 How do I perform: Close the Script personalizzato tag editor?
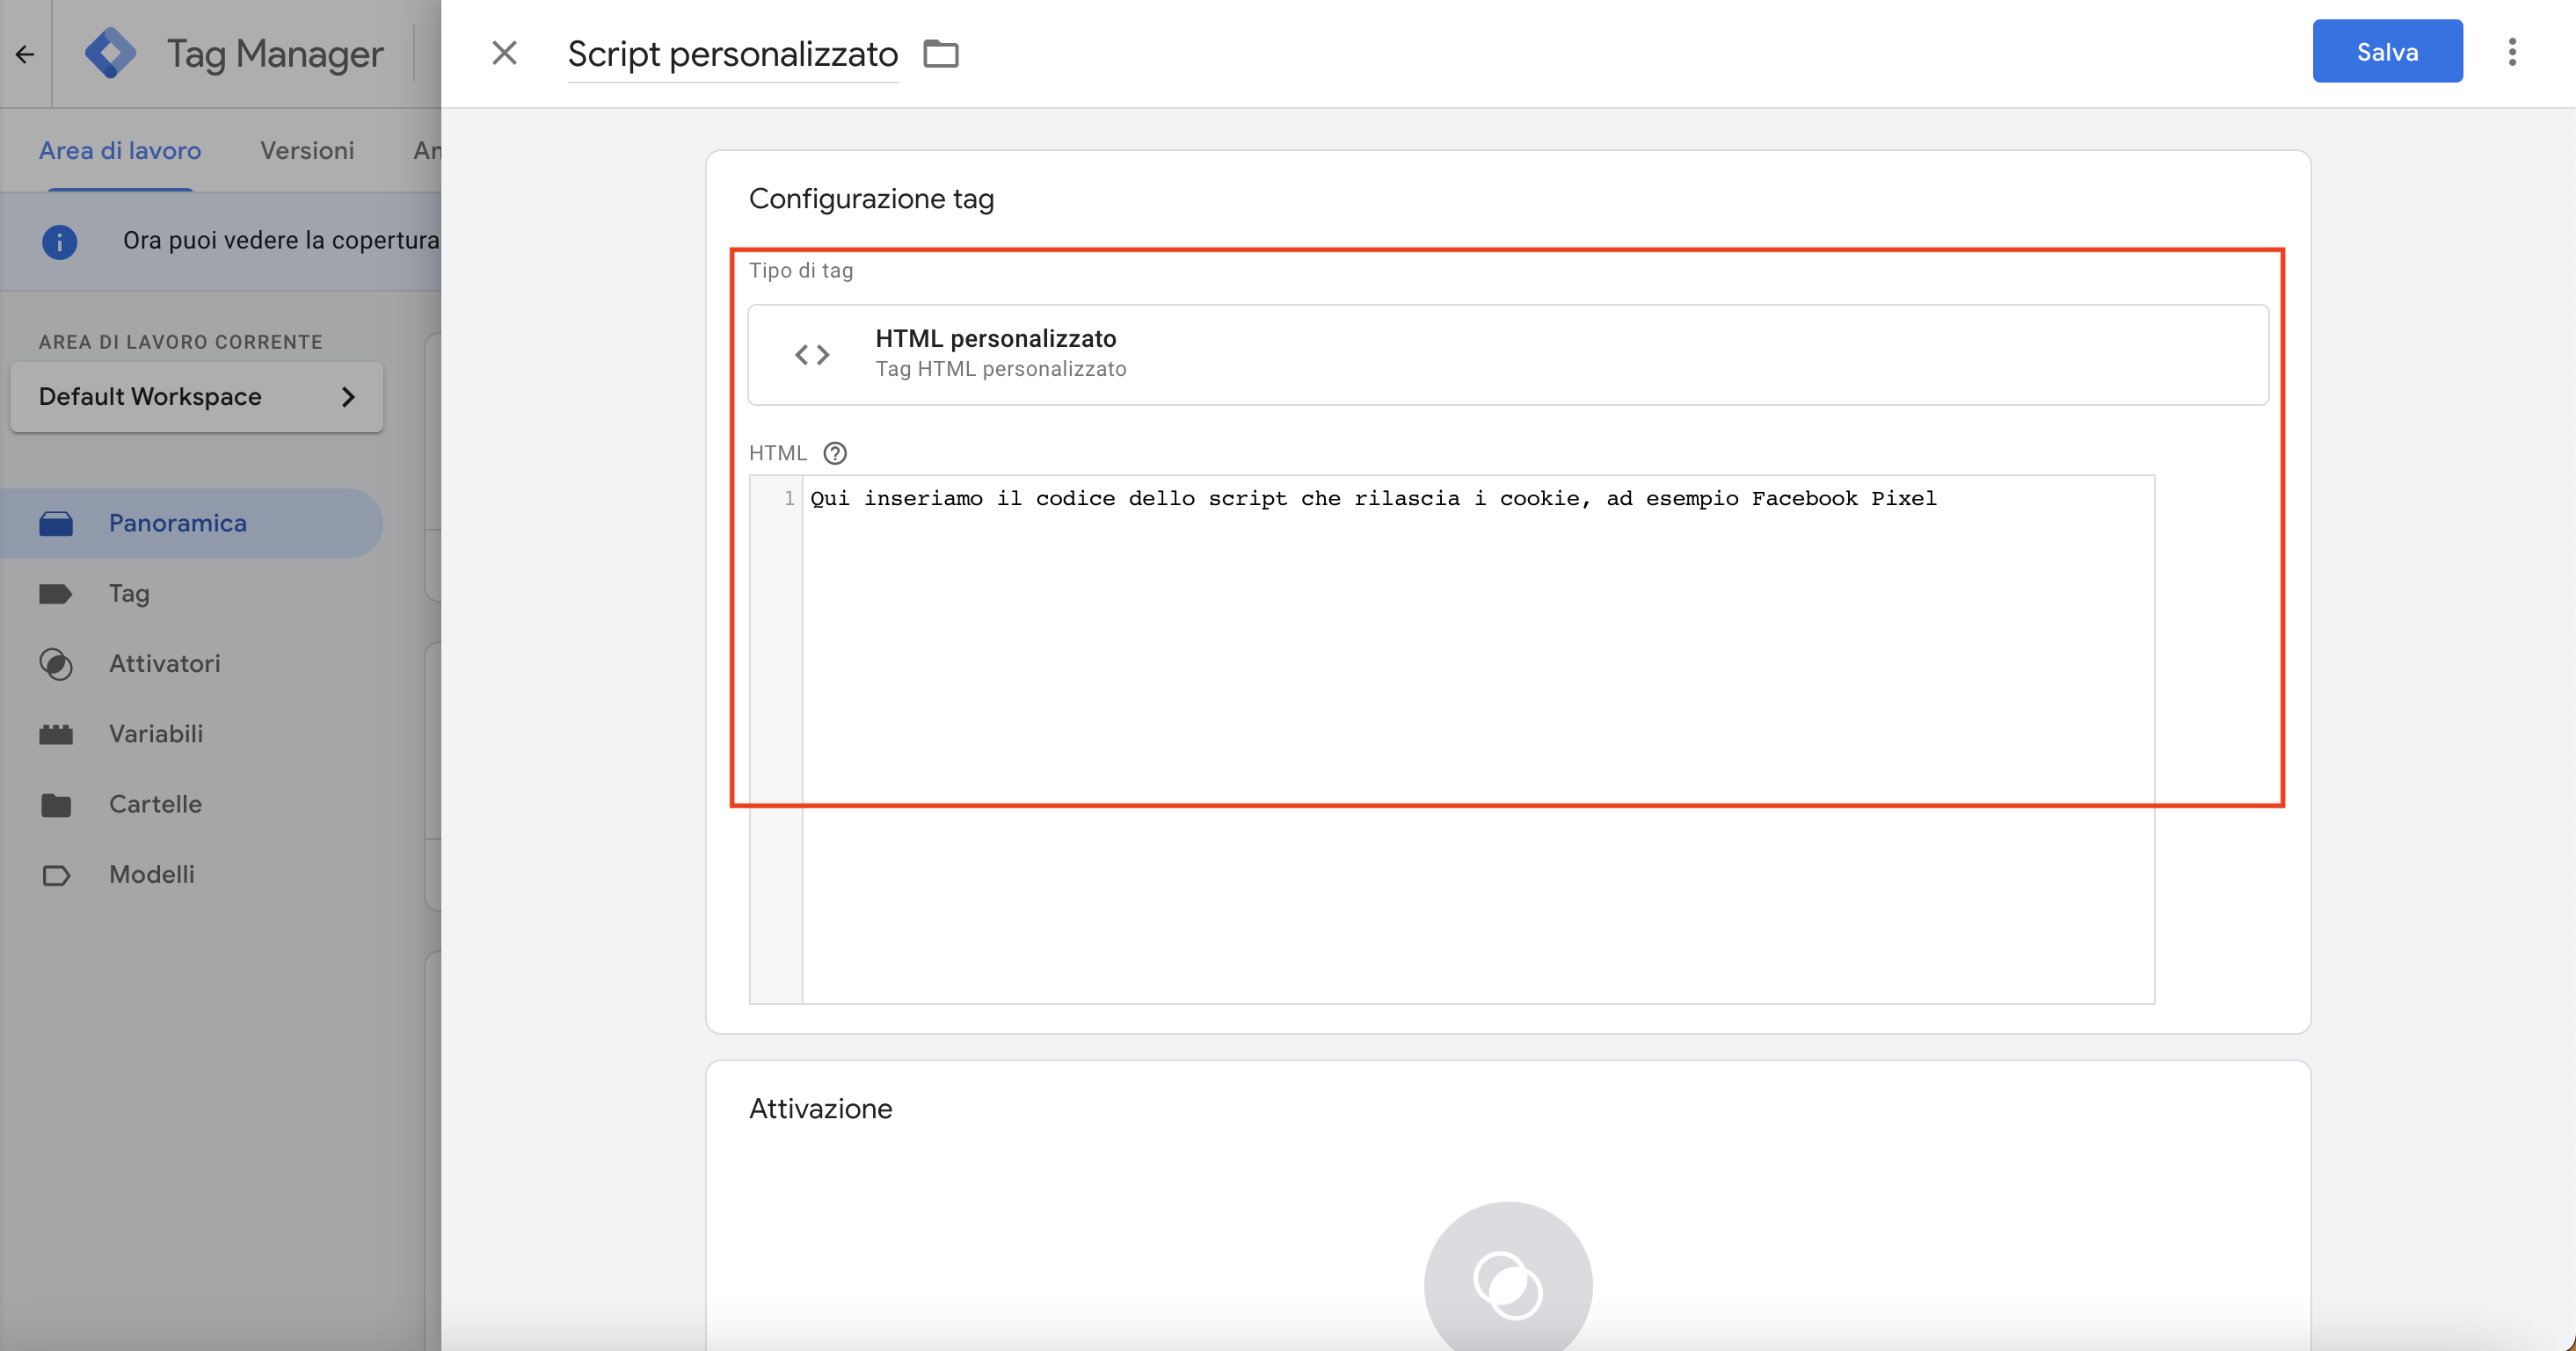pos(505,53)
